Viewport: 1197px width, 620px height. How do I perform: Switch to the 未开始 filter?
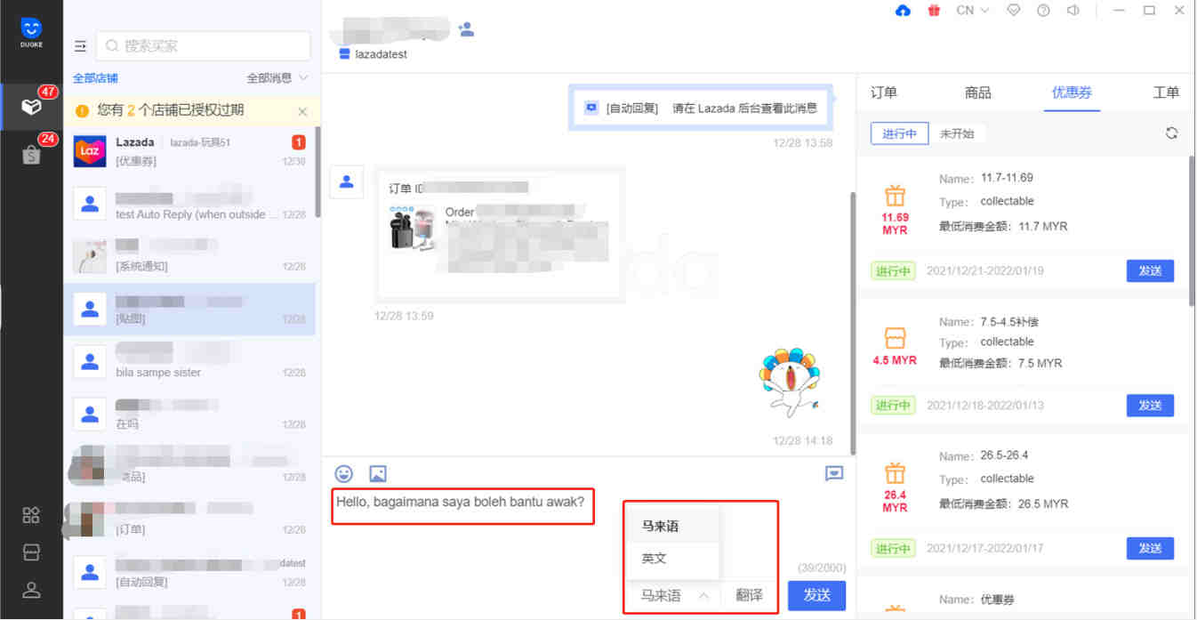pos(957,133)
